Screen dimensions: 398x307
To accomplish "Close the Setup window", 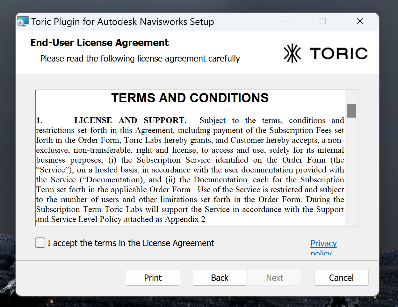I will click(360, 21).
